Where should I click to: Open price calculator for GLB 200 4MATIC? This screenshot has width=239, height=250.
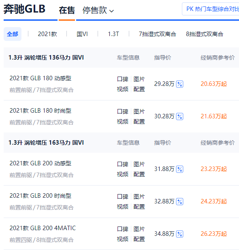coord(179,234)
